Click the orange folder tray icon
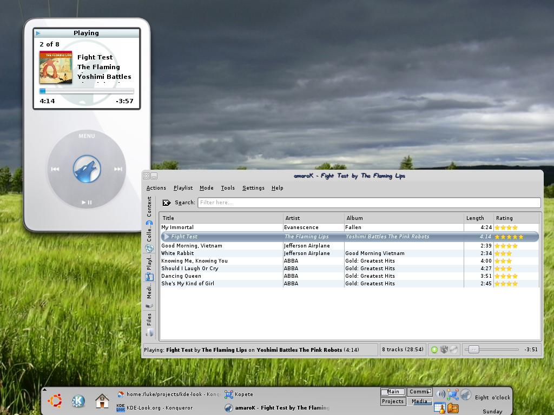This screenshot has height=415, width=554. [453, 408]
